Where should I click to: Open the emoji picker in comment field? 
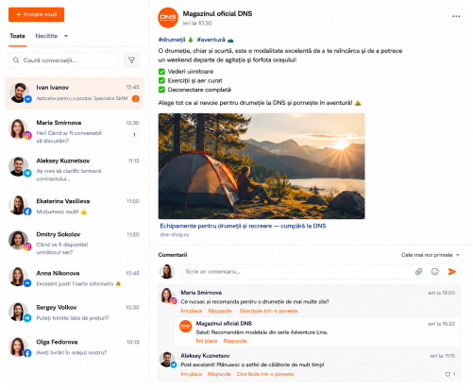(x=435, y=272)
